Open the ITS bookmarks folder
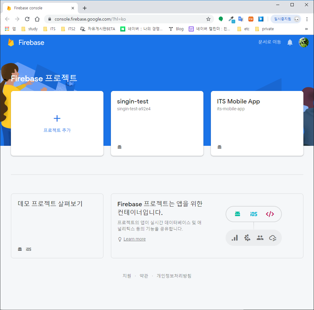 click(49, 29)
